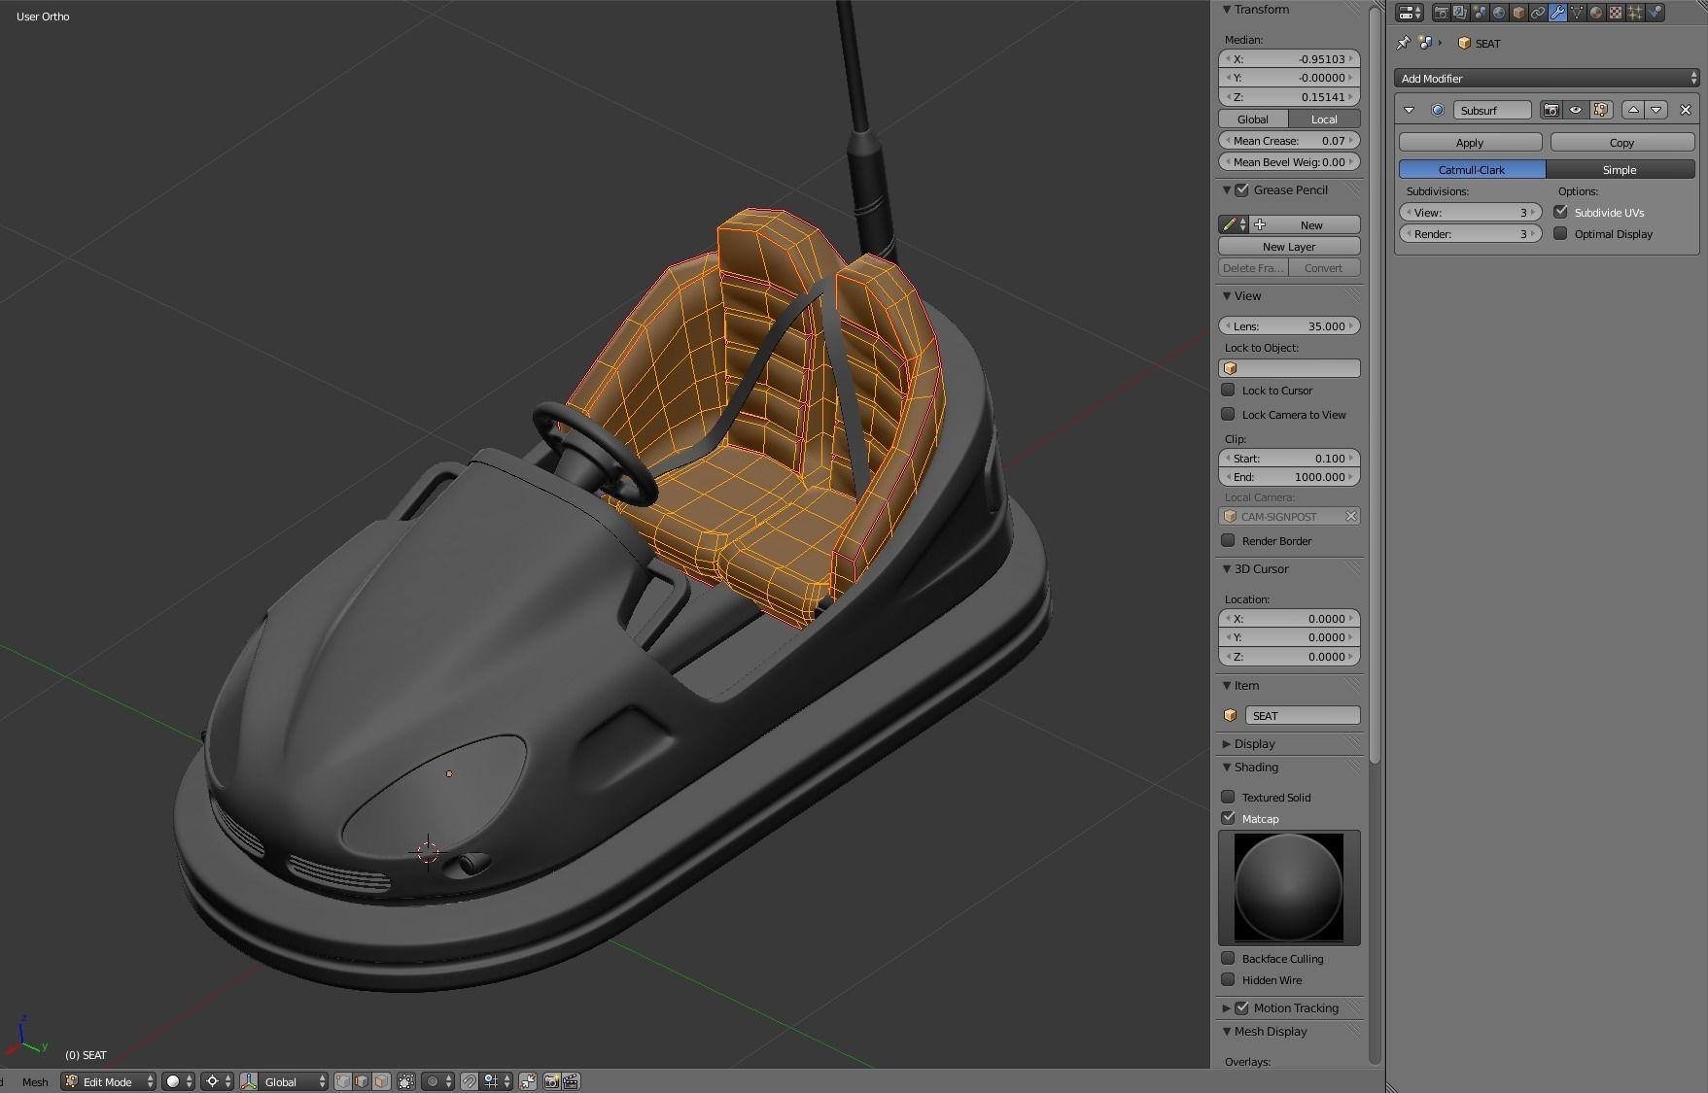
Task: Toggle Subsurf visibility in viewport
Action: pyautogui.click(x=1576, y=110)
